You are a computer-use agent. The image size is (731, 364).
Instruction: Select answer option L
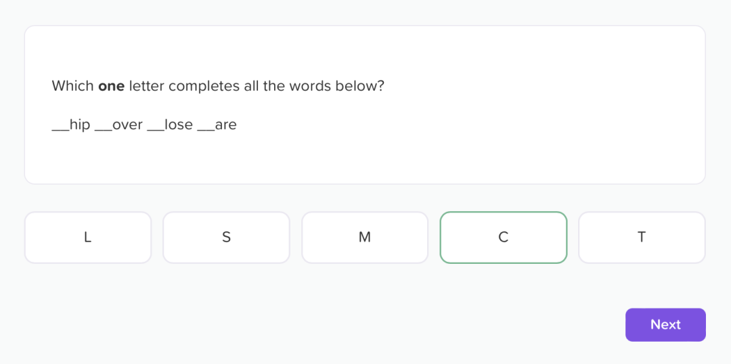click(x=88, y=237)
